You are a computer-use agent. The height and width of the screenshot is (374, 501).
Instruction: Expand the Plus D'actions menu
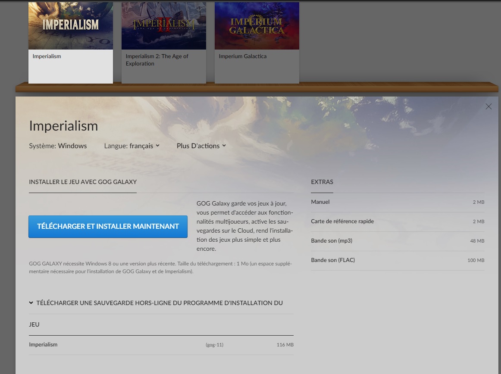click(201, 146)
